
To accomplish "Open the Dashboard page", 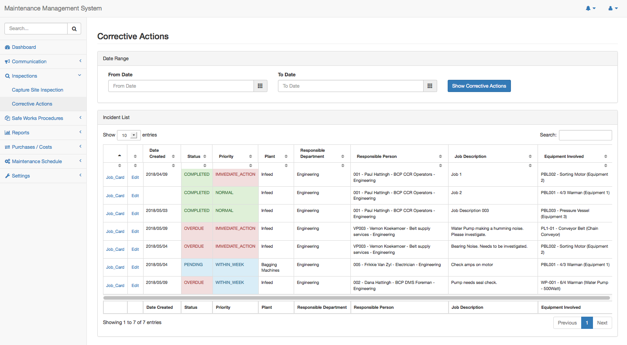I will pyautogui.click(x=24, y=47).
